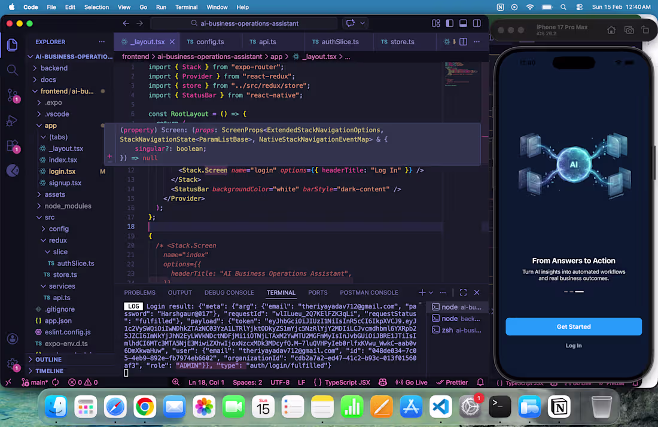Start Go Live server from status bar
658x427 pixels.
(x=412, y=382)
